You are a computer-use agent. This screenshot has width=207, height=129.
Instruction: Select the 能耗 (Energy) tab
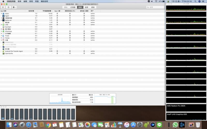pos(80,7)
